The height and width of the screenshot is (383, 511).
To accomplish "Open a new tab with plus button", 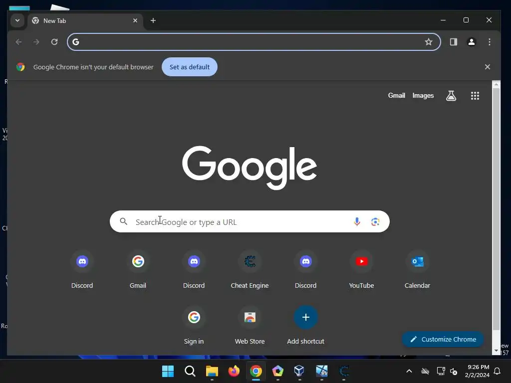I will [x=153, y=20].
